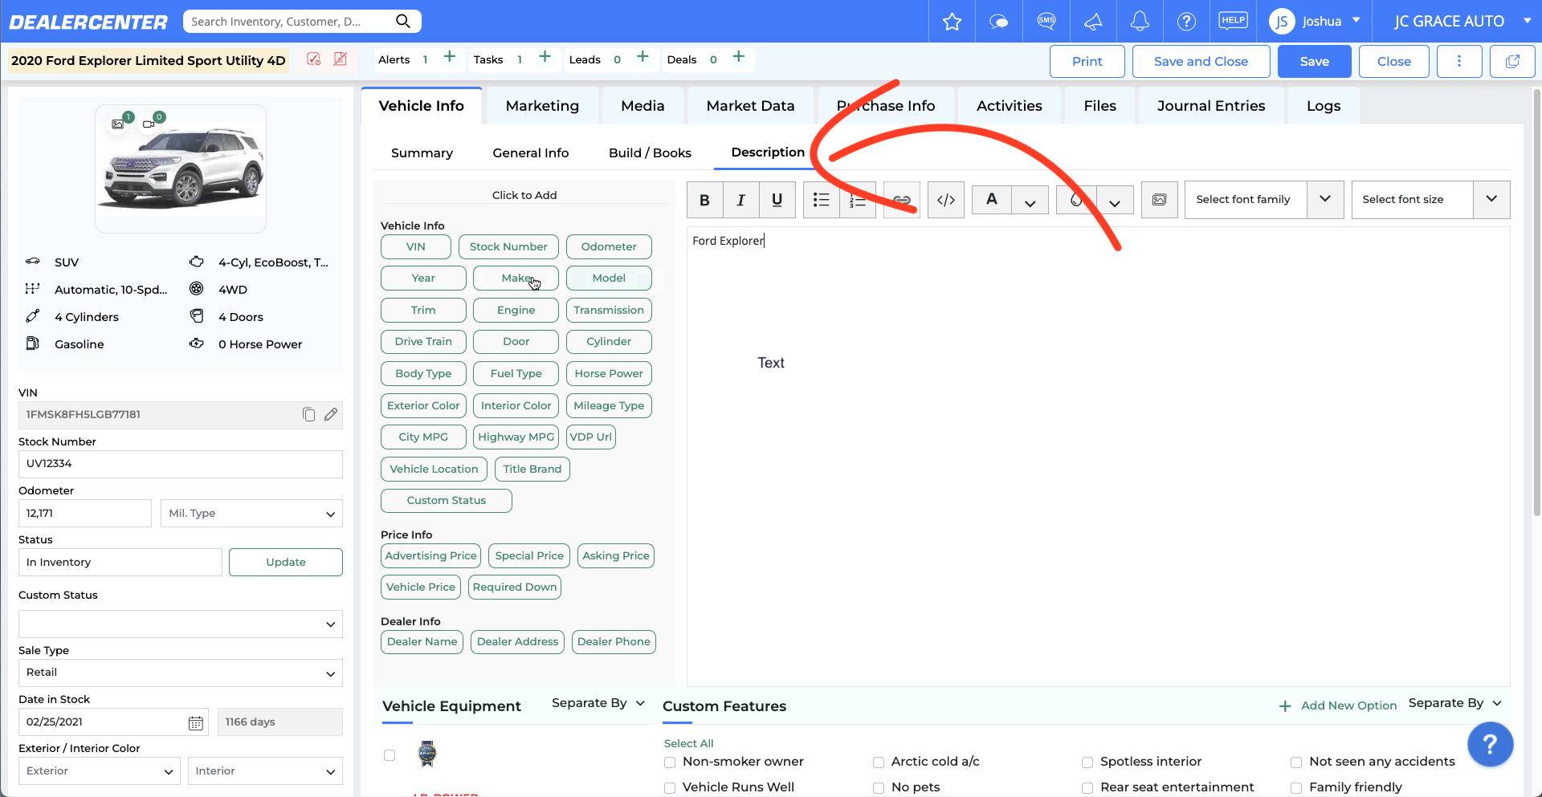Open the Joshua user account menu
The height and width of the screenshot is (797, 1542).
tap(1316, 21)
